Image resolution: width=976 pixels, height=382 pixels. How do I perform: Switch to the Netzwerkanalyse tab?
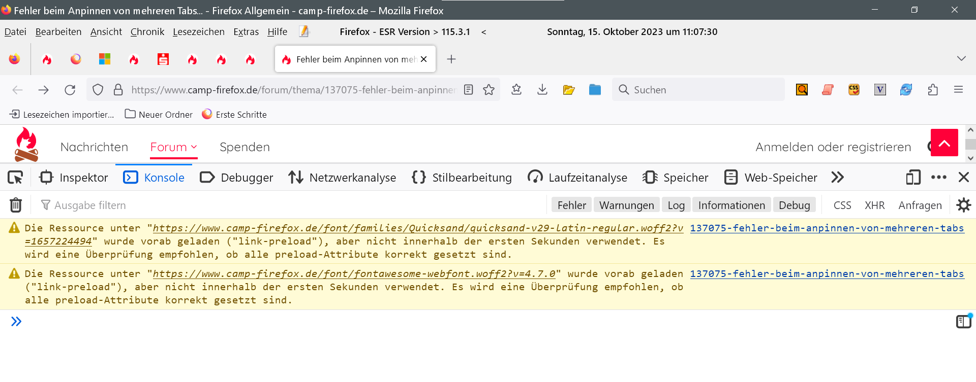[x=342, y=178]
